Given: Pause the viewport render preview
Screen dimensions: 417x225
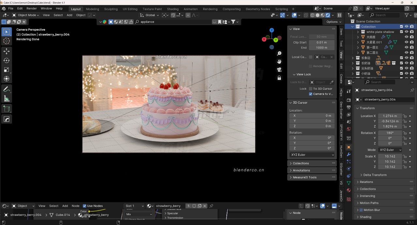Looking at the screenshot, I should click(339, 15).
